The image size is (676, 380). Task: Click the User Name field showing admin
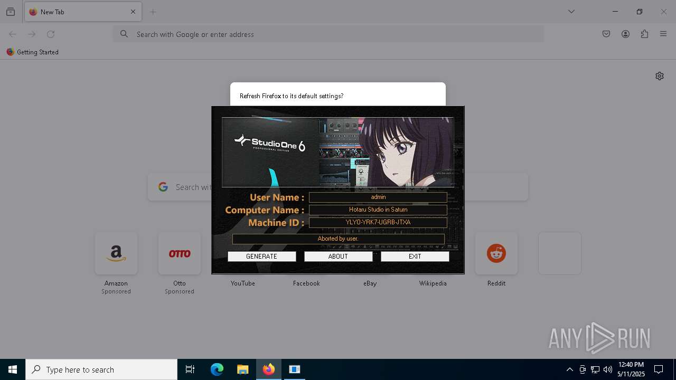click(x=378, y=197)
